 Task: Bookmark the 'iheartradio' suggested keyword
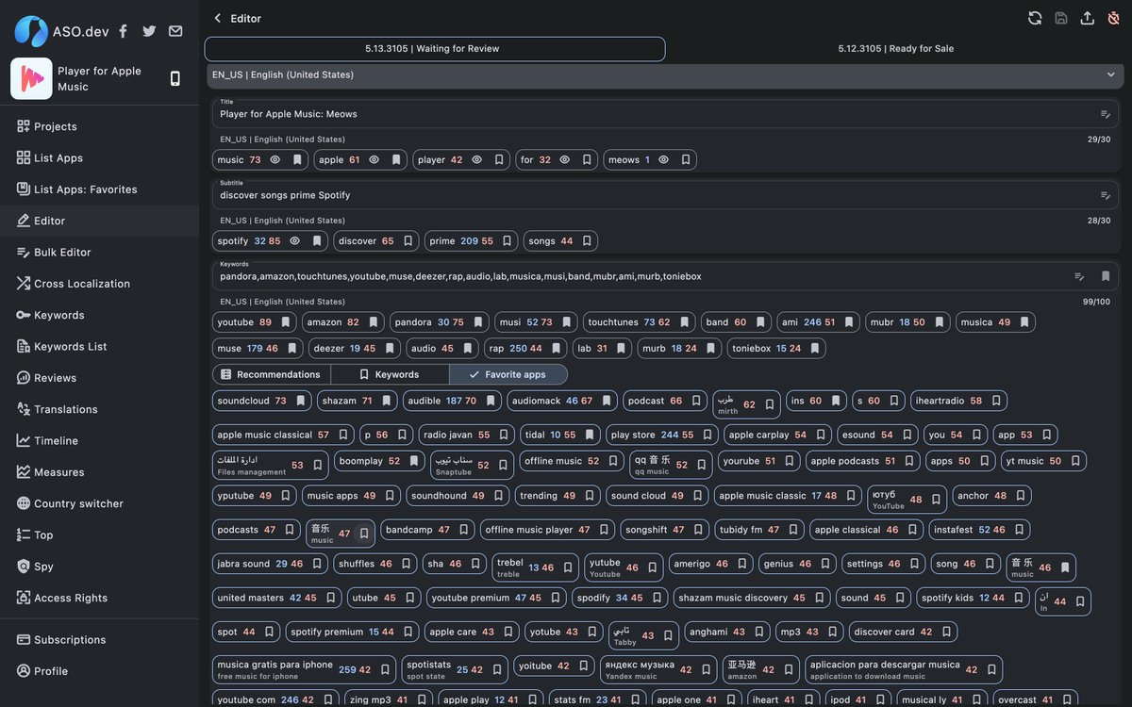(996, 401)
